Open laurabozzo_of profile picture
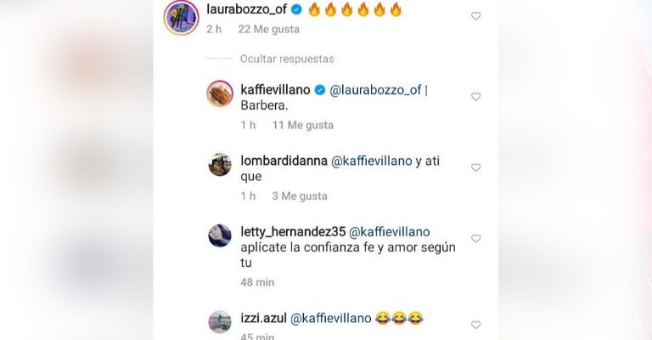Image resolution: width=652 pixels, height=340 pixels. click(182, 18)
